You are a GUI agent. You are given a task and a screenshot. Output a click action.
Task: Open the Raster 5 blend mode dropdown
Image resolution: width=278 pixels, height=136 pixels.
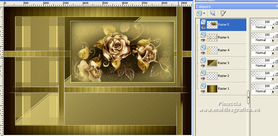tap(273, 28)
